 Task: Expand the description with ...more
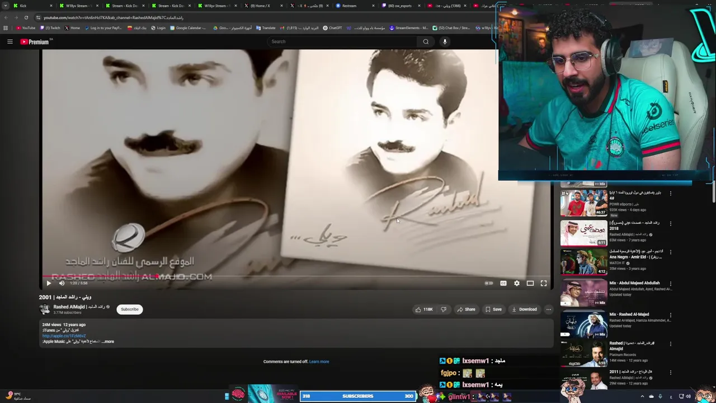107,341
